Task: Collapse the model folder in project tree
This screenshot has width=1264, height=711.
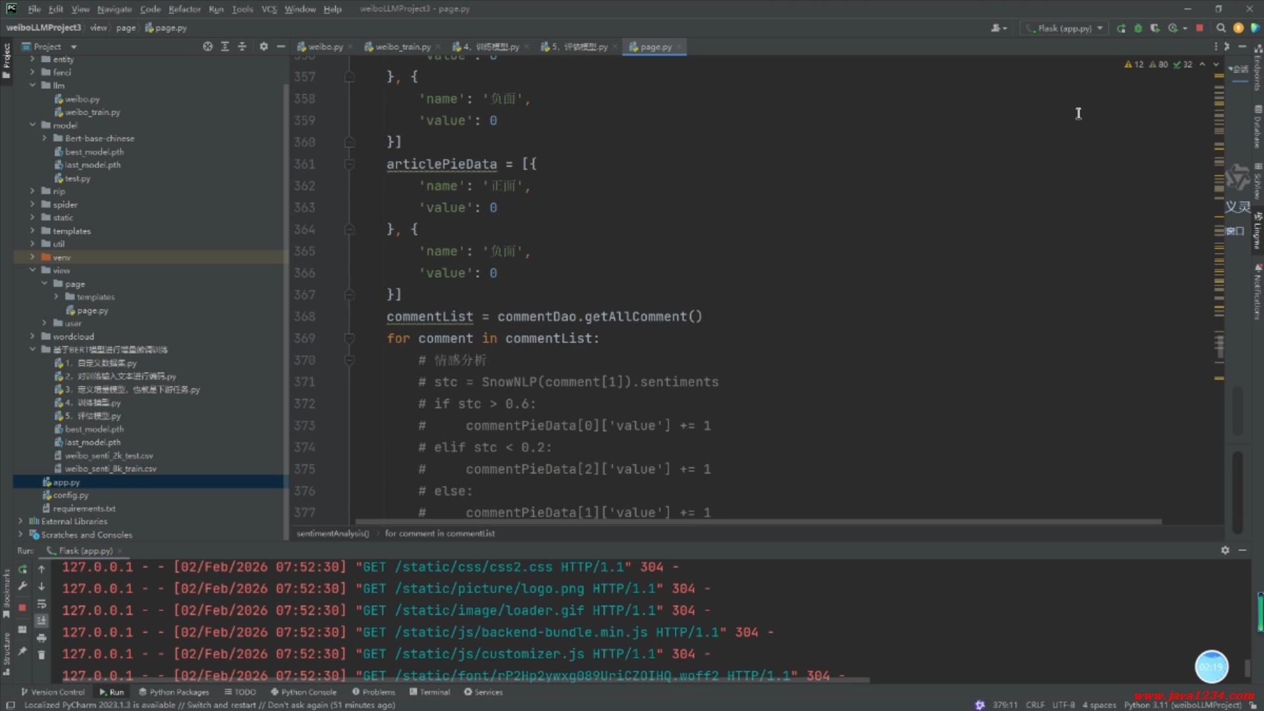Action: 32,125
